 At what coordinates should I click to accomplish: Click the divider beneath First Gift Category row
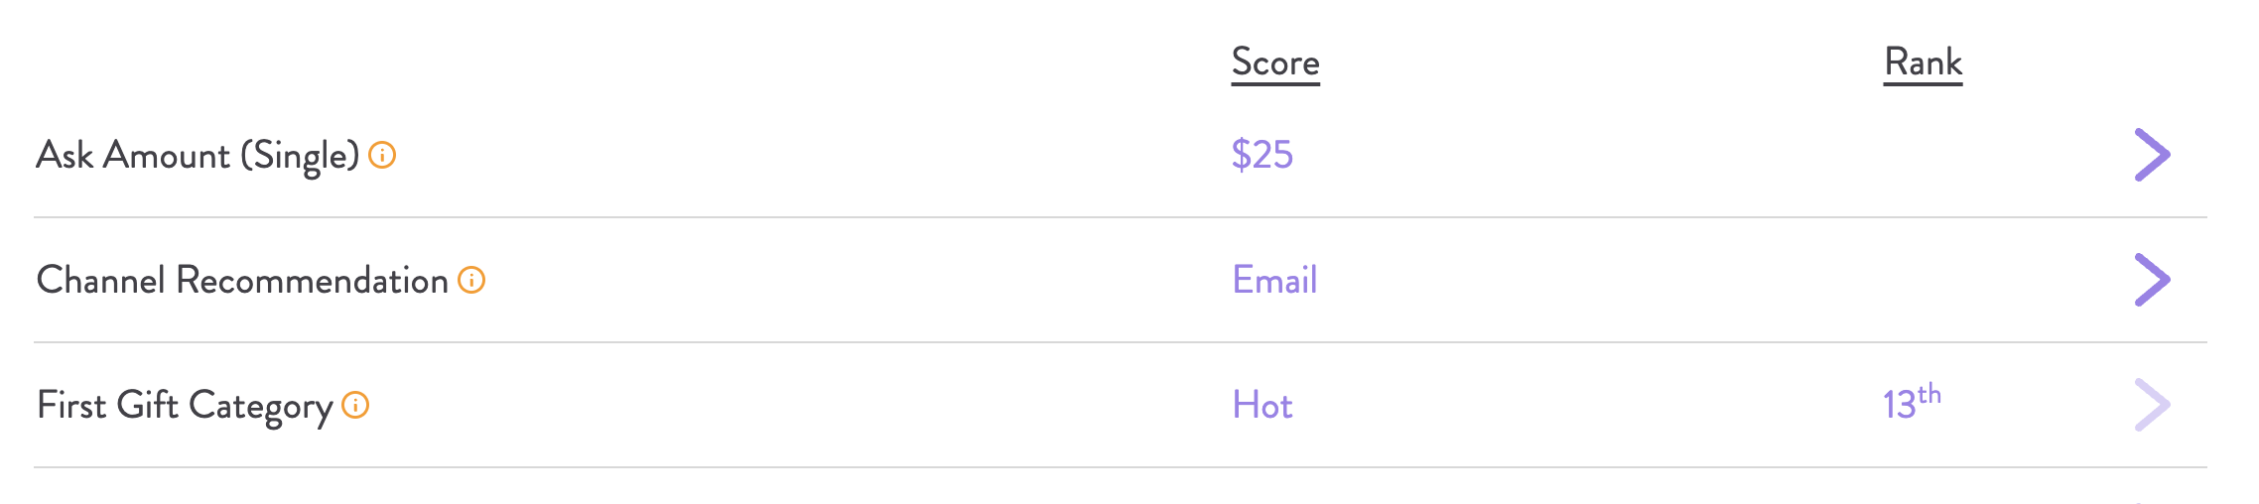[1120, 467]
